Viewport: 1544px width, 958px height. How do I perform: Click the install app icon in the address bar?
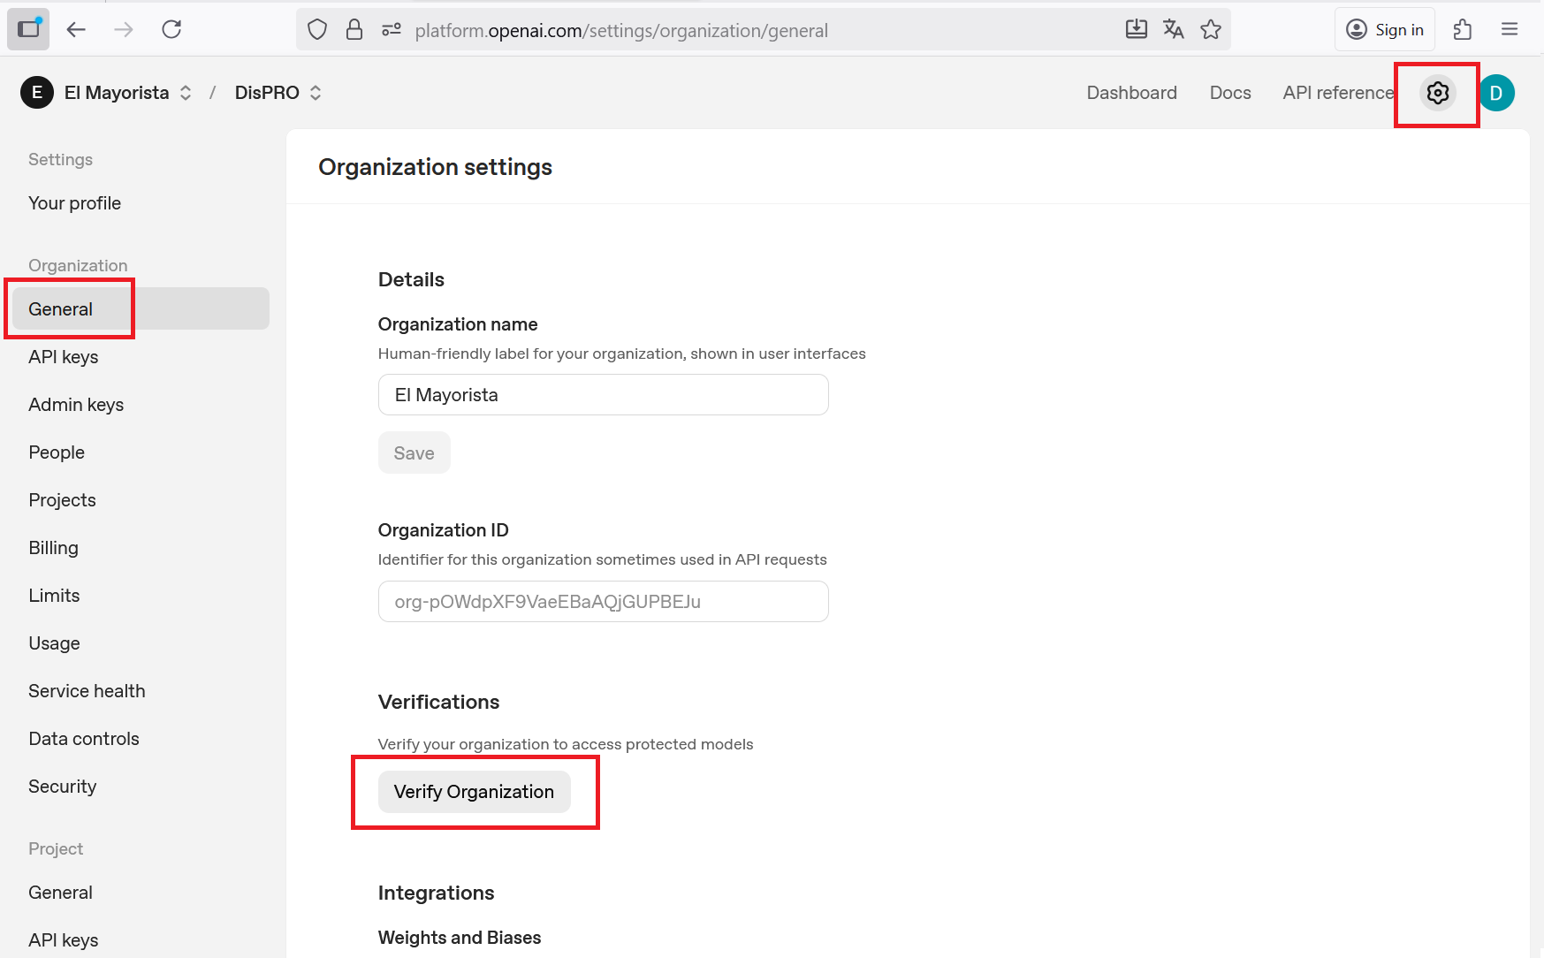[x=1137, y=30]
